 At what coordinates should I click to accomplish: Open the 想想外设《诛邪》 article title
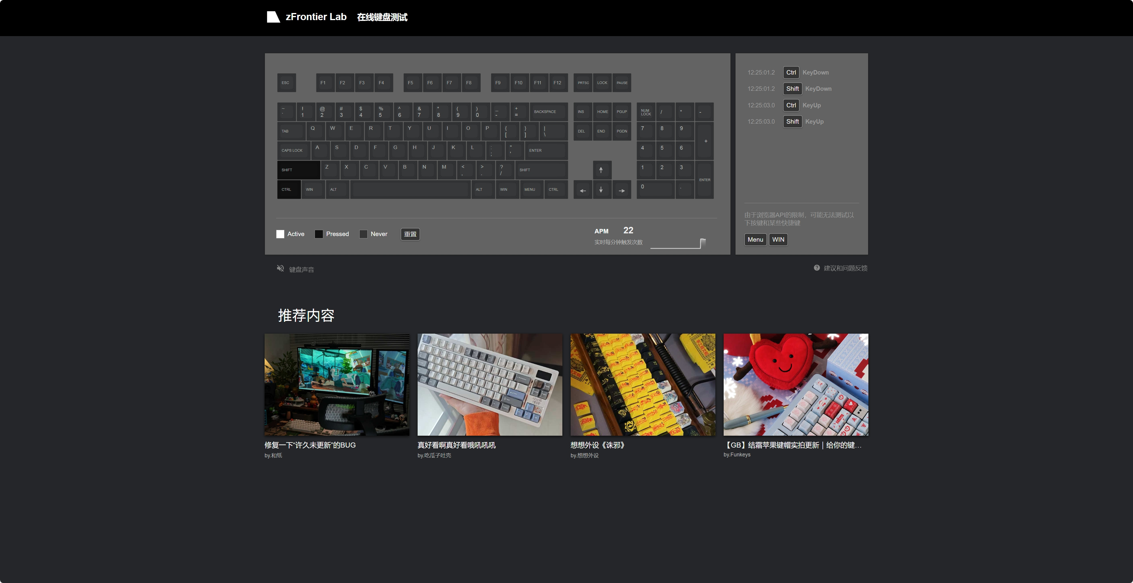click(x=597, y=445)
